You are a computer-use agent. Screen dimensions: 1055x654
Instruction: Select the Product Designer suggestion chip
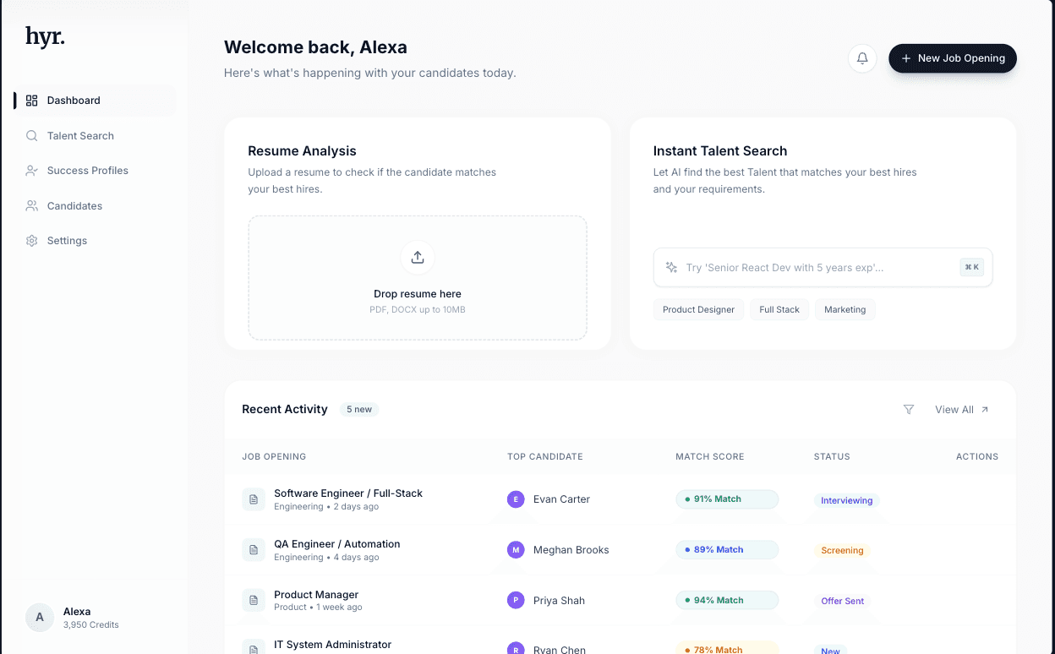click(698, 309)
